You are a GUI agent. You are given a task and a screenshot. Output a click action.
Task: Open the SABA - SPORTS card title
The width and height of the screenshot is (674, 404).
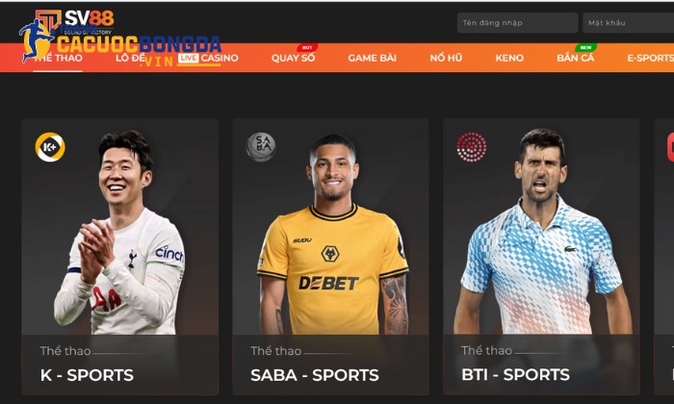click(x=315, y=375)
